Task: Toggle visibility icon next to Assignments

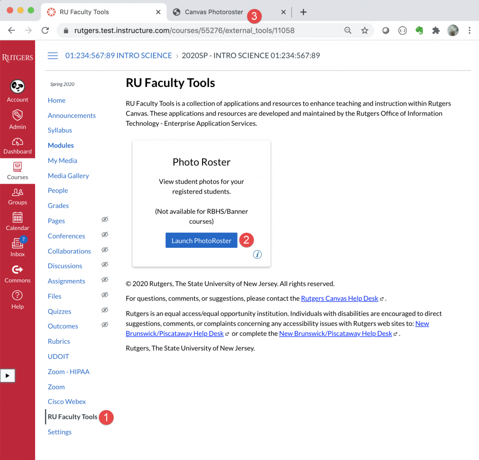Action: (x=105, y=280)
